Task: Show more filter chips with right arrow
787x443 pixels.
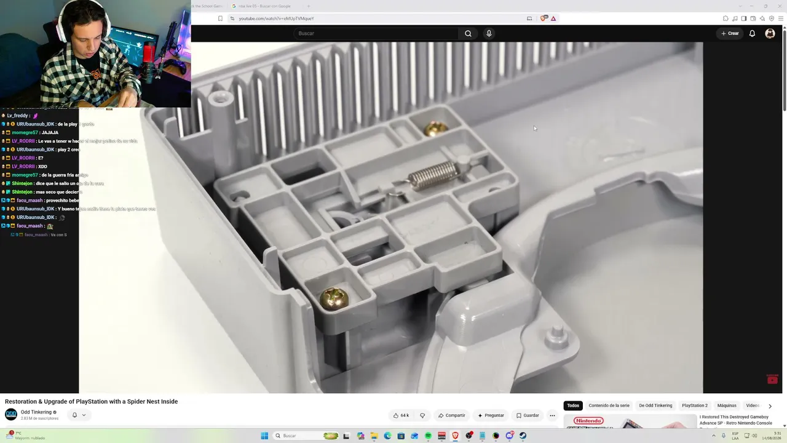Action: [x=770, y=406]
